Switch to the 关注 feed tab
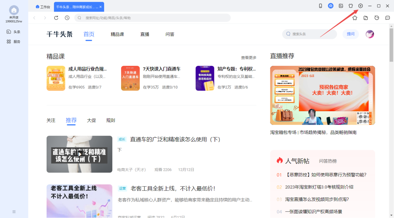The height and width of the screenshot is (218, 394). [x=51, y=120]
